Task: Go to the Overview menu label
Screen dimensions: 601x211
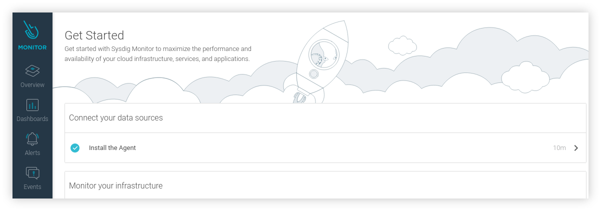Action: point(32,85)
